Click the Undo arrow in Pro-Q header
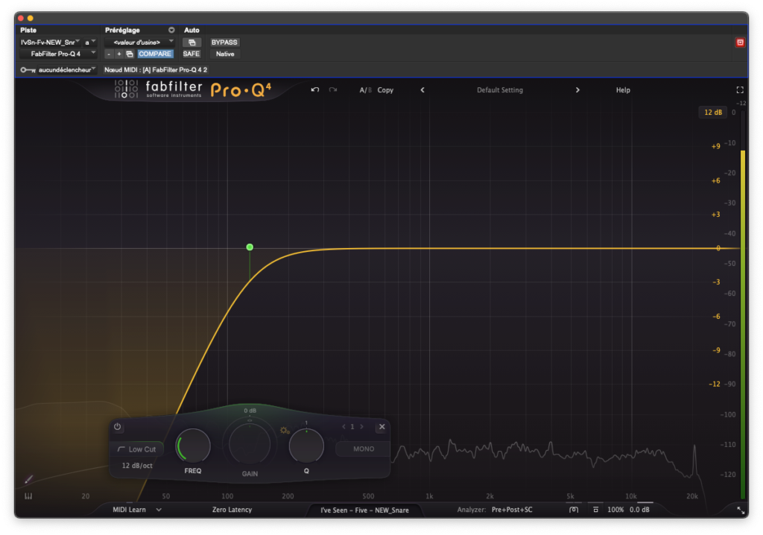 pyautogui.click(x=315, y=89)
